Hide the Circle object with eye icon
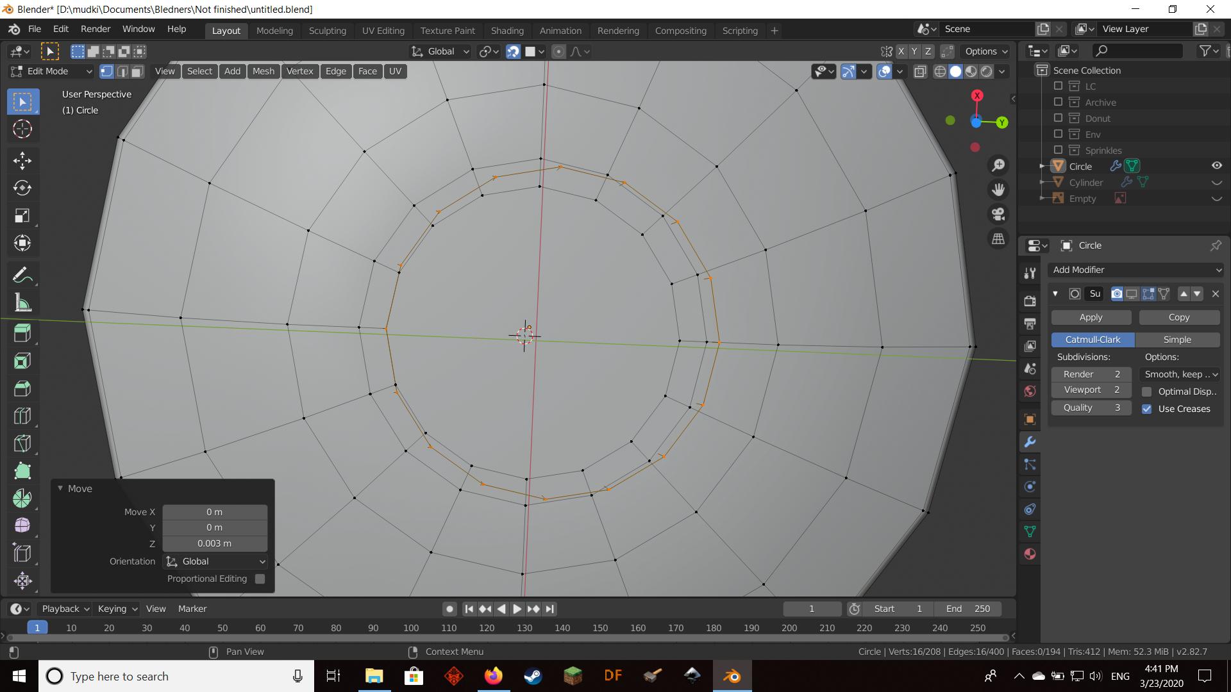1231x692 pixels. pyautogui.click(x=1216, y=166)
